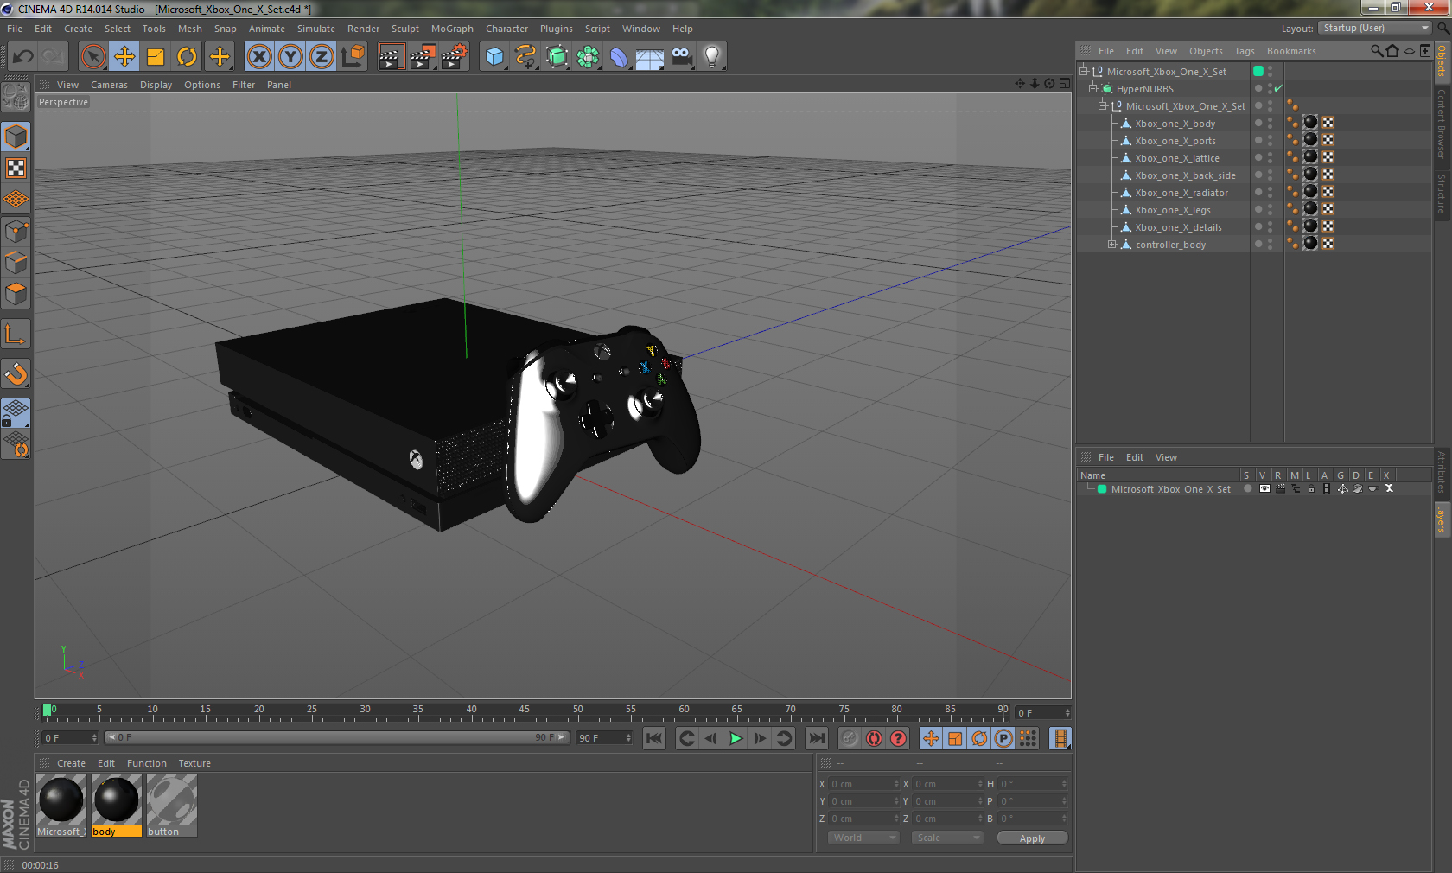The image size is (1452, 873).
Task: Toggle X axis lock
Action: (258, 57)
